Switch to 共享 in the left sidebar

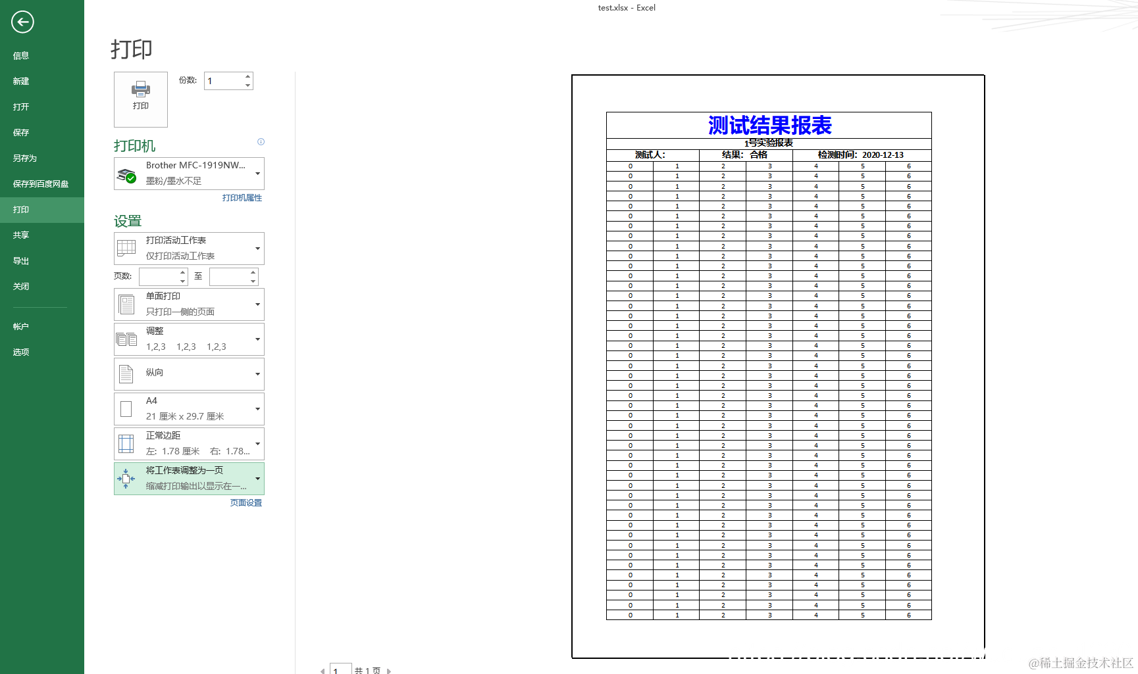(20, 235)
